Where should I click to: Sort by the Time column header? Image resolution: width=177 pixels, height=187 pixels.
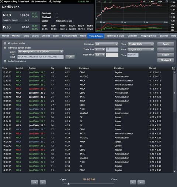[x=5, y=68]
